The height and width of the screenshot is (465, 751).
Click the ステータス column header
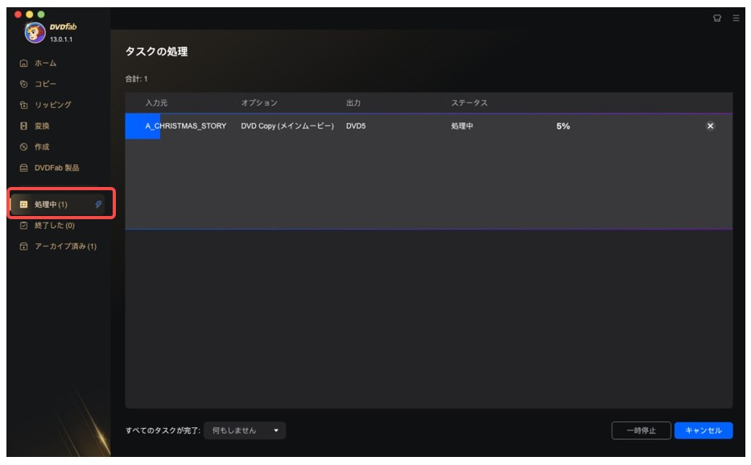[469, 103]
